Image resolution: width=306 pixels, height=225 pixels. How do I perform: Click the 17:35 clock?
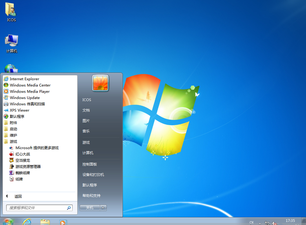[x=290, y=221]
